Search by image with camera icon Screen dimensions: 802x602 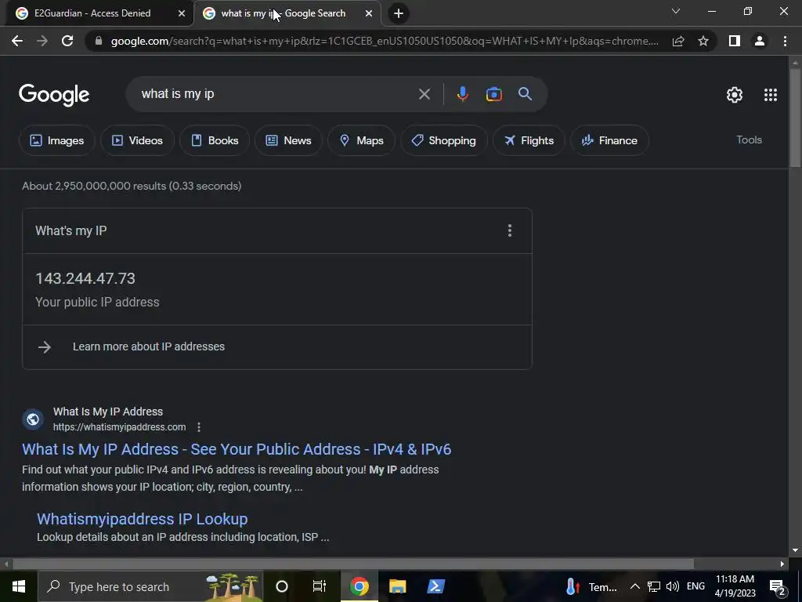pyautogui.click(x=493, y=94)
